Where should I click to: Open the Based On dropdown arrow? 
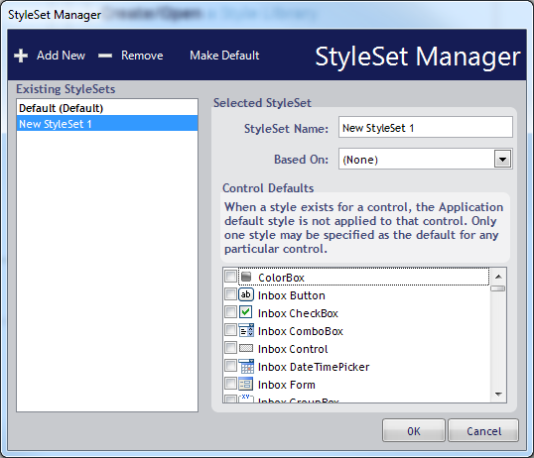(x=502, y=159)
